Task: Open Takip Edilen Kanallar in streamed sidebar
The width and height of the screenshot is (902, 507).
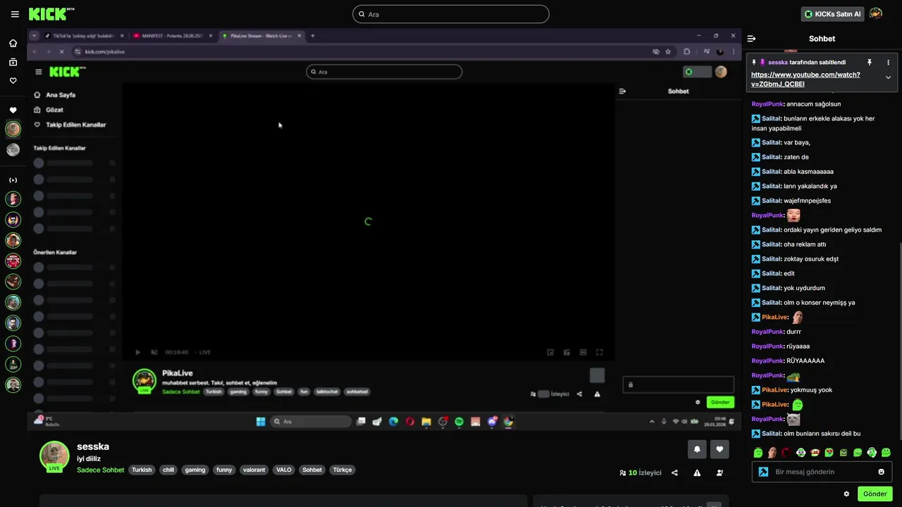Action: coord(75,125)
